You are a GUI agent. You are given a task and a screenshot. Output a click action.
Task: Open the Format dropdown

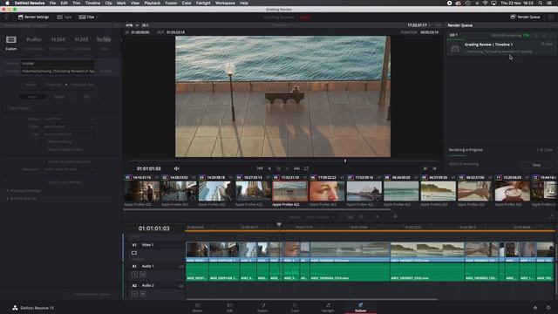coord(69,119)
